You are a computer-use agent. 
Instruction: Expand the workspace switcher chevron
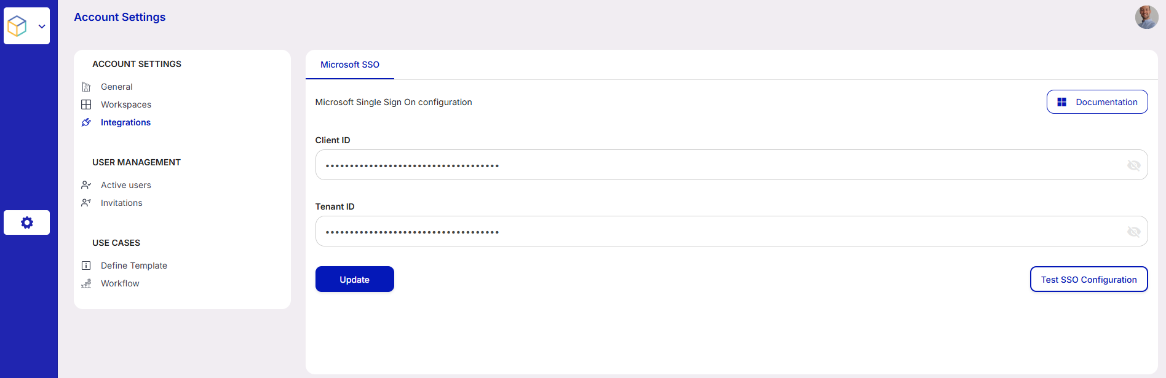click(x=42, y=26)
